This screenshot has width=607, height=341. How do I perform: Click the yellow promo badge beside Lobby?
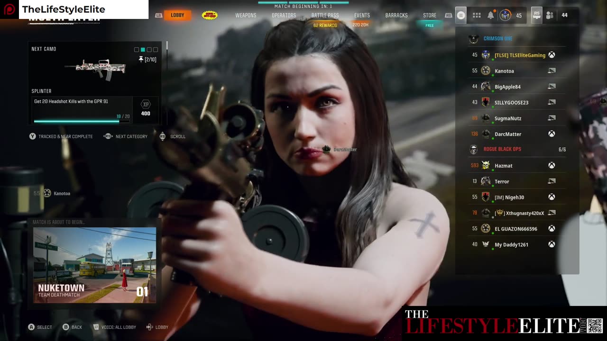point(210,15)
